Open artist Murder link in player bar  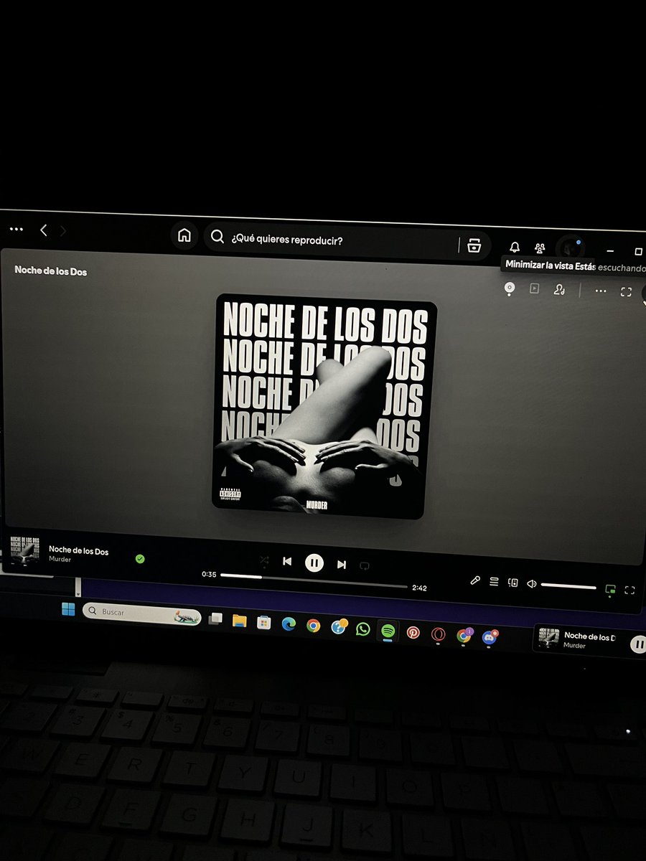click(x=60, y=560)
